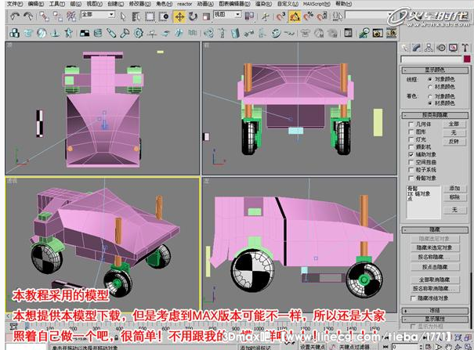Enable the 隐藏冻结对象 checkbox
This screenshot has height=350, width=474.
point(413,298)
